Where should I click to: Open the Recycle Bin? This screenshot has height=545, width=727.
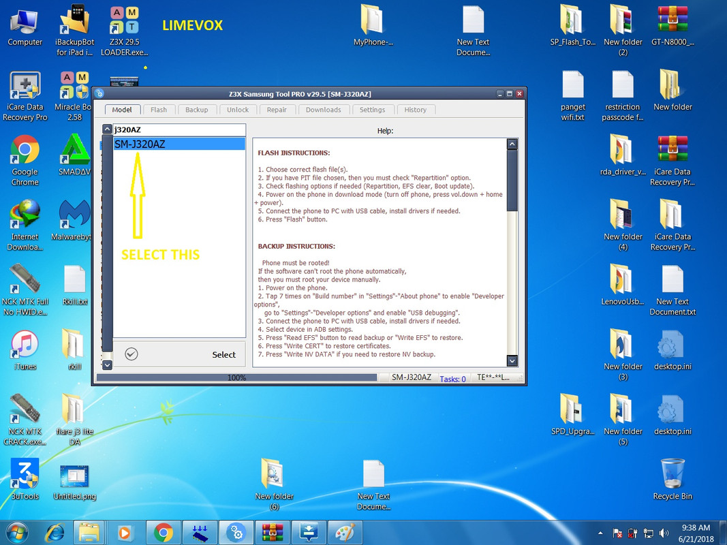click(672, 480)
